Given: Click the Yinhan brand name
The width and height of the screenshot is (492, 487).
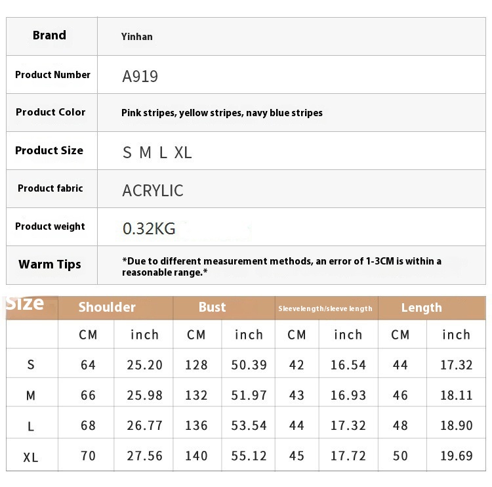Looking at the screenshot, I should click(137, 37).
